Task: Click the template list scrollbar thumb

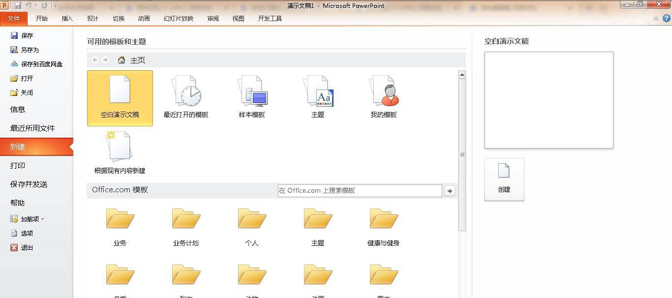Action: tap(462, 154)
